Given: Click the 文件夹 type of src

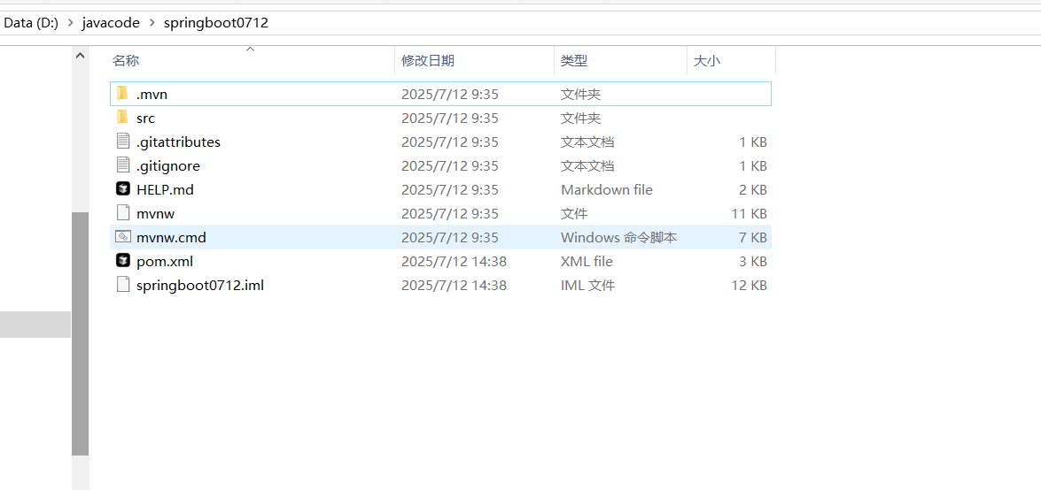Looking at the screenshot, I should [x=581, y=118].
